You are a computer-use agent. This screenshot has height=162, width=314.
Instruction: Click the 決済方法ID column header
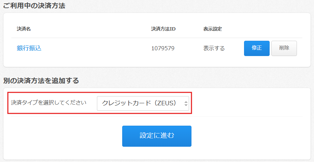point(163,29)
